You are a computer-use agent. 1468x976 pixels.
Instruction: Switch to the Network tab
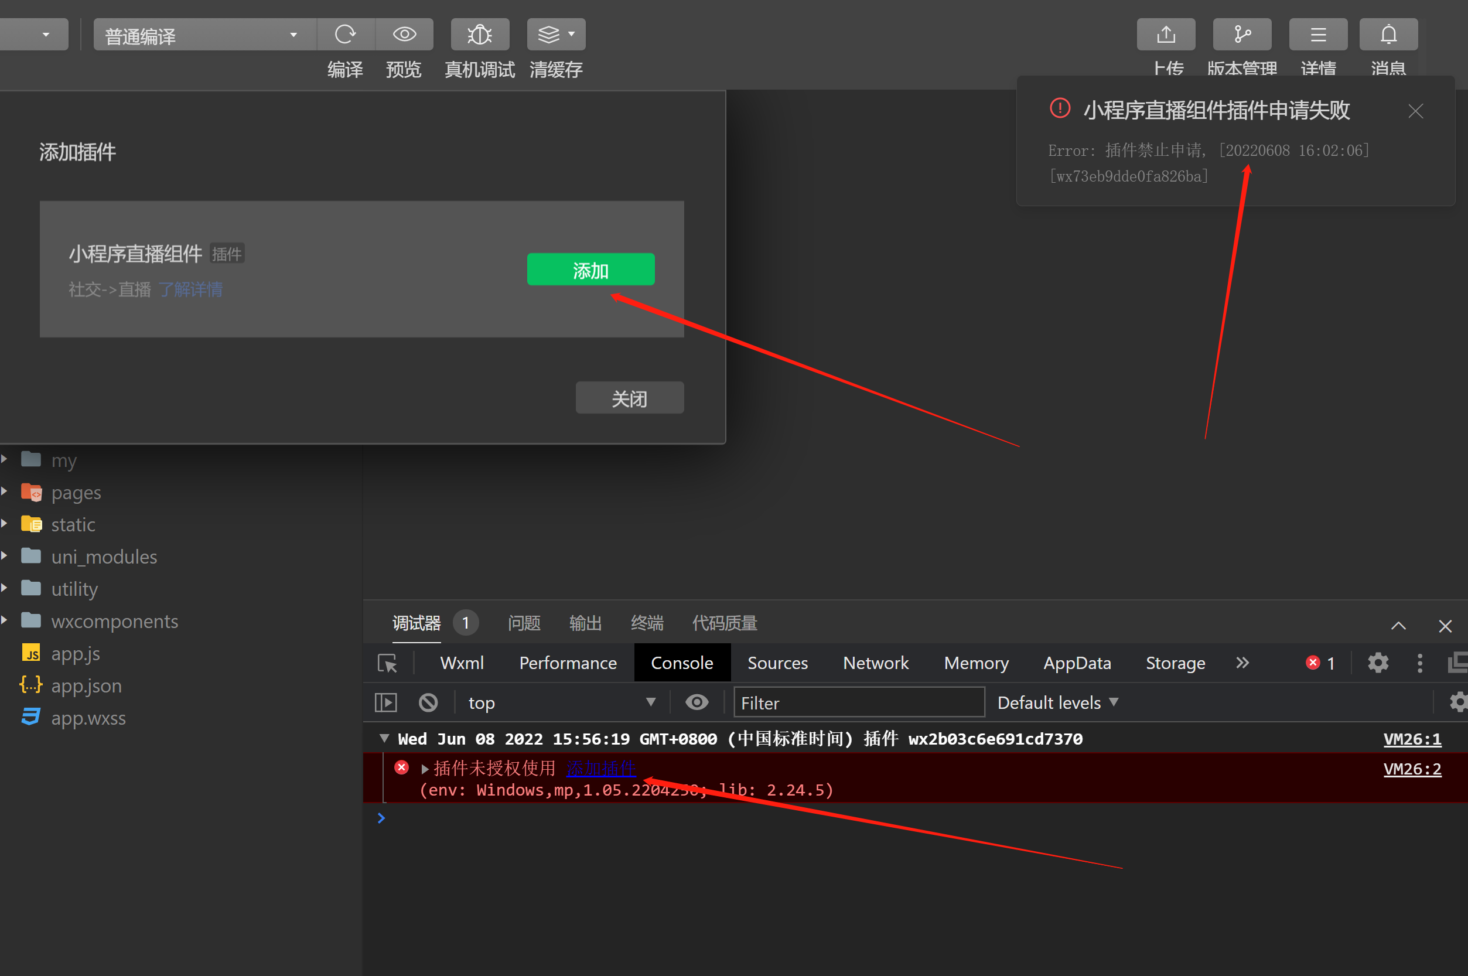(875, 663)
